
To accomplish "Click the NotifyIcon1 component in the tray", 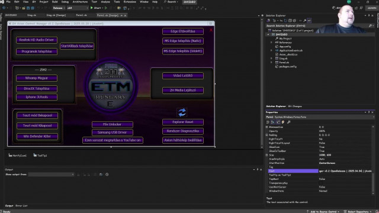I will [x=17, y=156].
